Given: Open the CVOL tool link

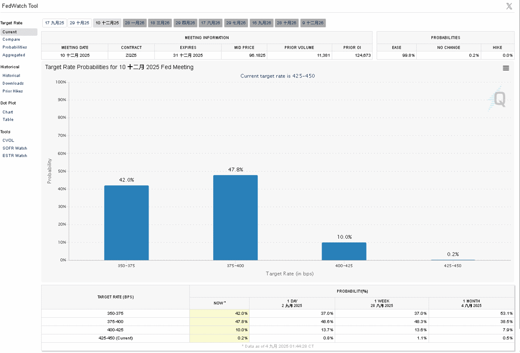Looking at the screenshot, I should 8,141.
